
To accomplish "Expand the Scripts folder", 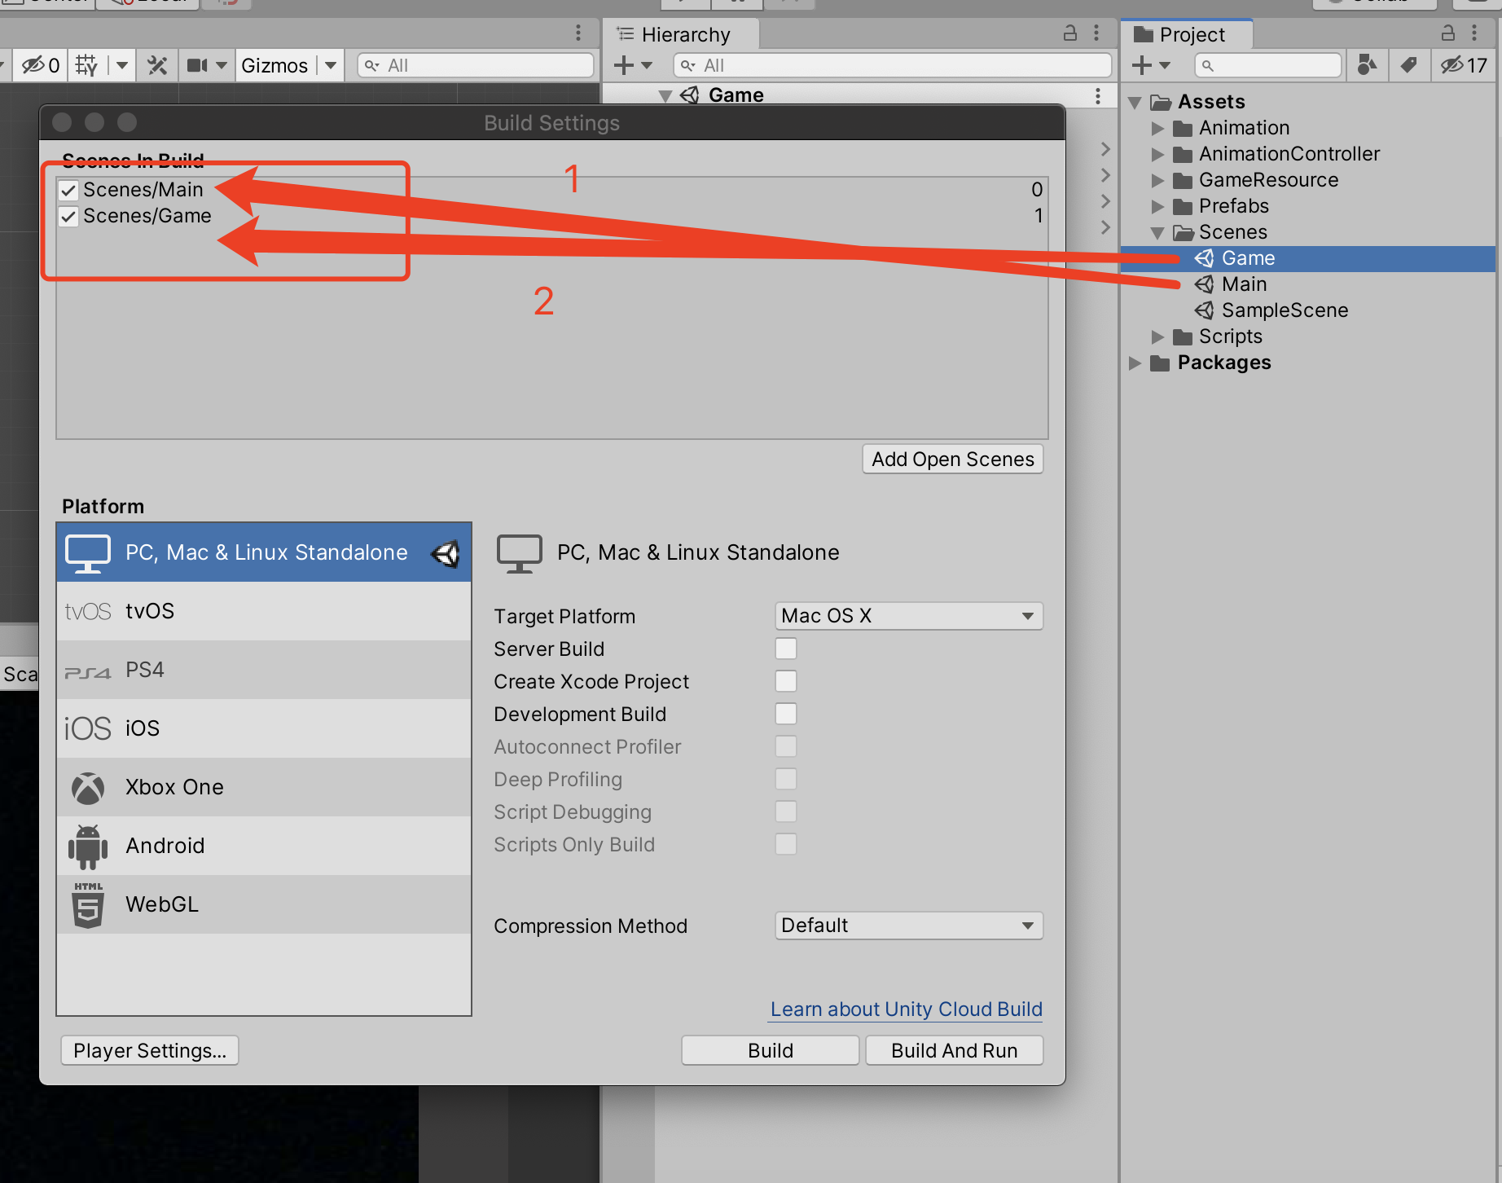I will (x=1157, y=337).
